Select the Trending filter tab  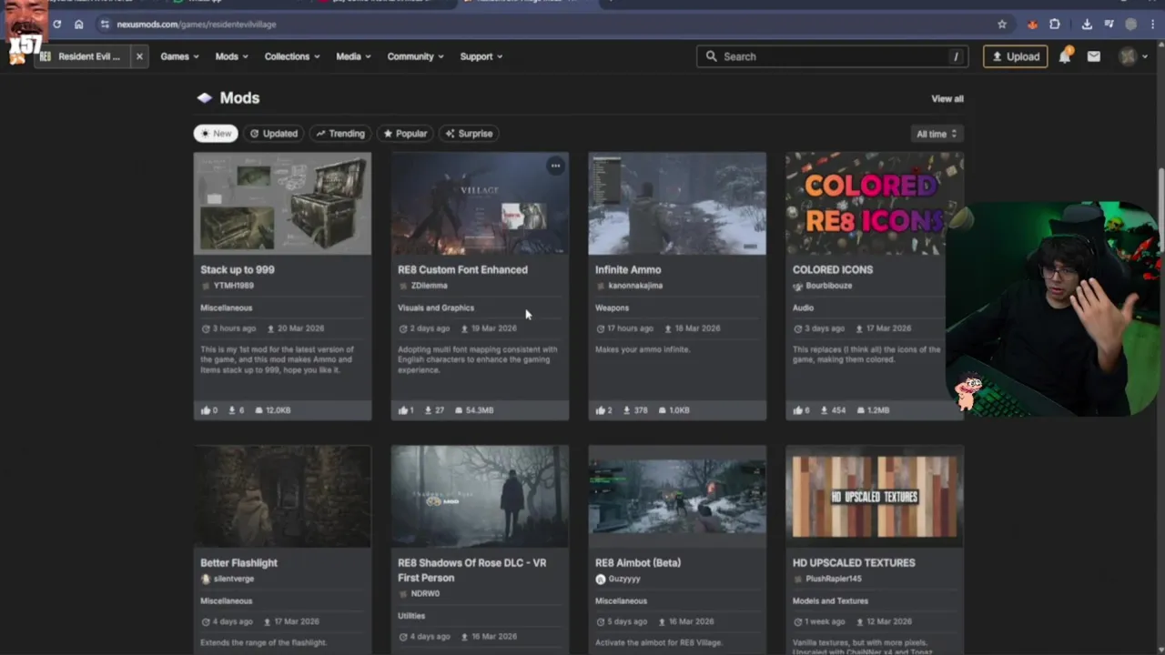click(x=340, y=134)
